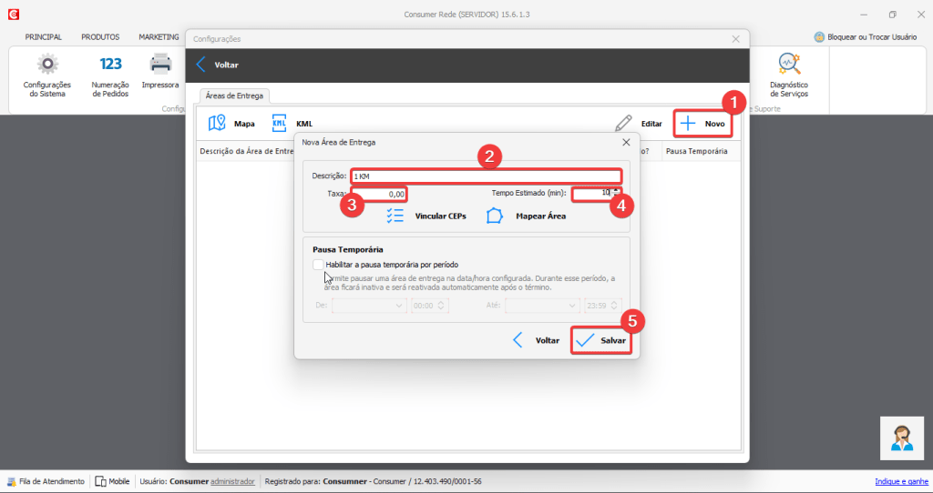
Task: Adjust the Tempo Estimado spinner arrows
Action: pyautogui.click(x=617, y=193)
